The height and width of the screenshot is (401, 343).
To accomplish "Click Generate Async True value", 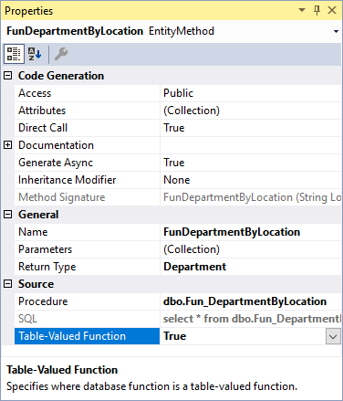I will click(x=174, y=163).
